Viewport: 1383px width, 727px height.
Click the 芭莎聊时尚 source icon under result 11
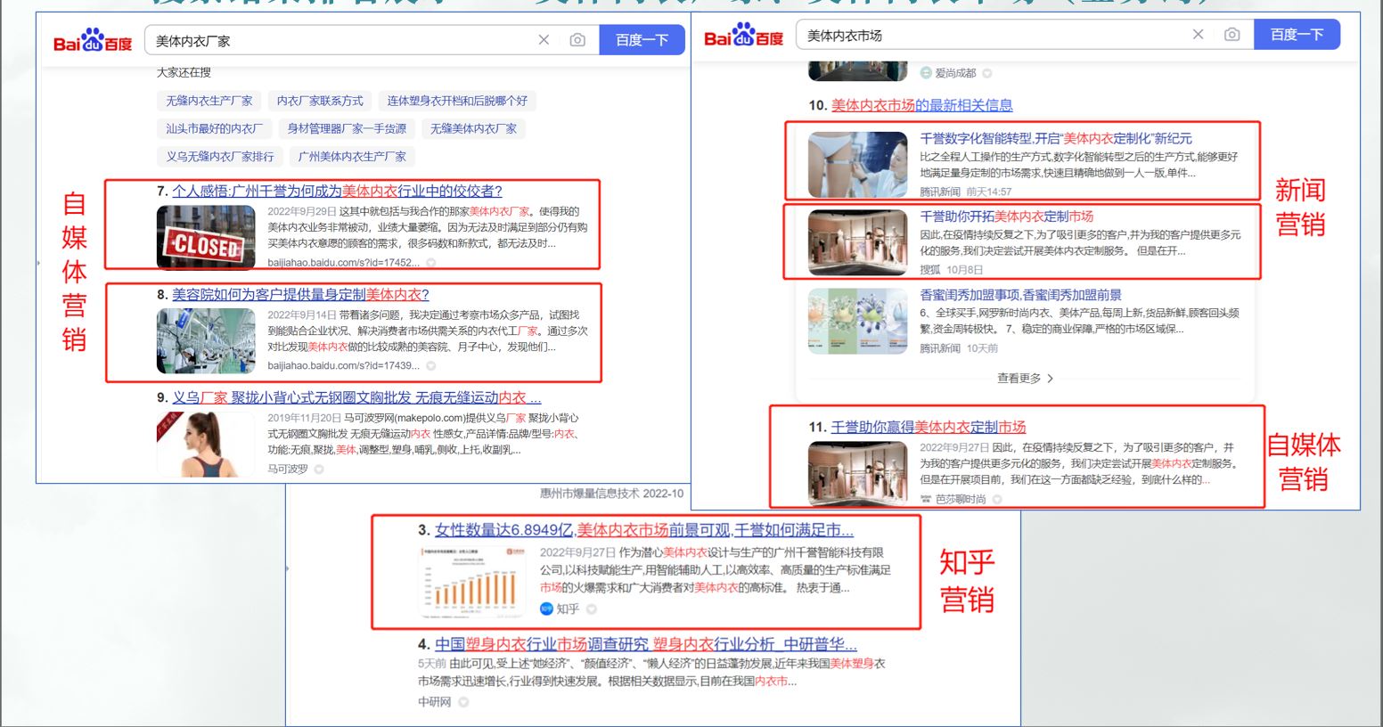[927, 499]
